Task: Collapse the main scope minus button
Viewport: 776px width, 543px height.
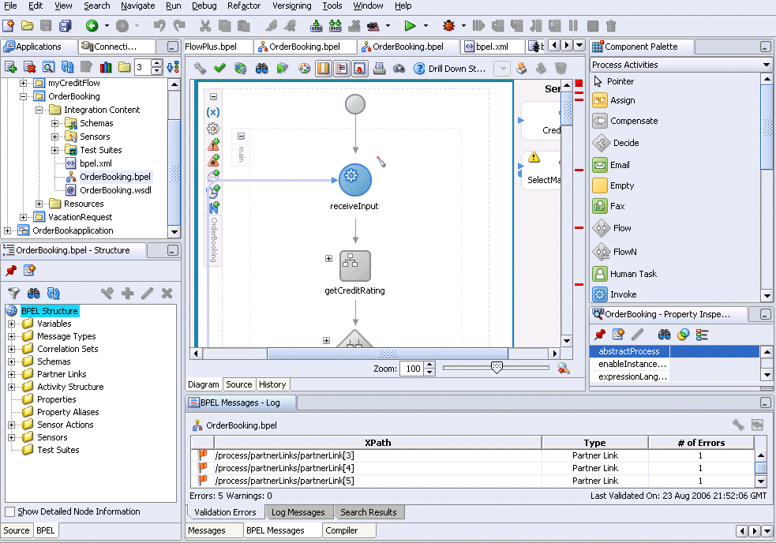Action: (241, 136)
